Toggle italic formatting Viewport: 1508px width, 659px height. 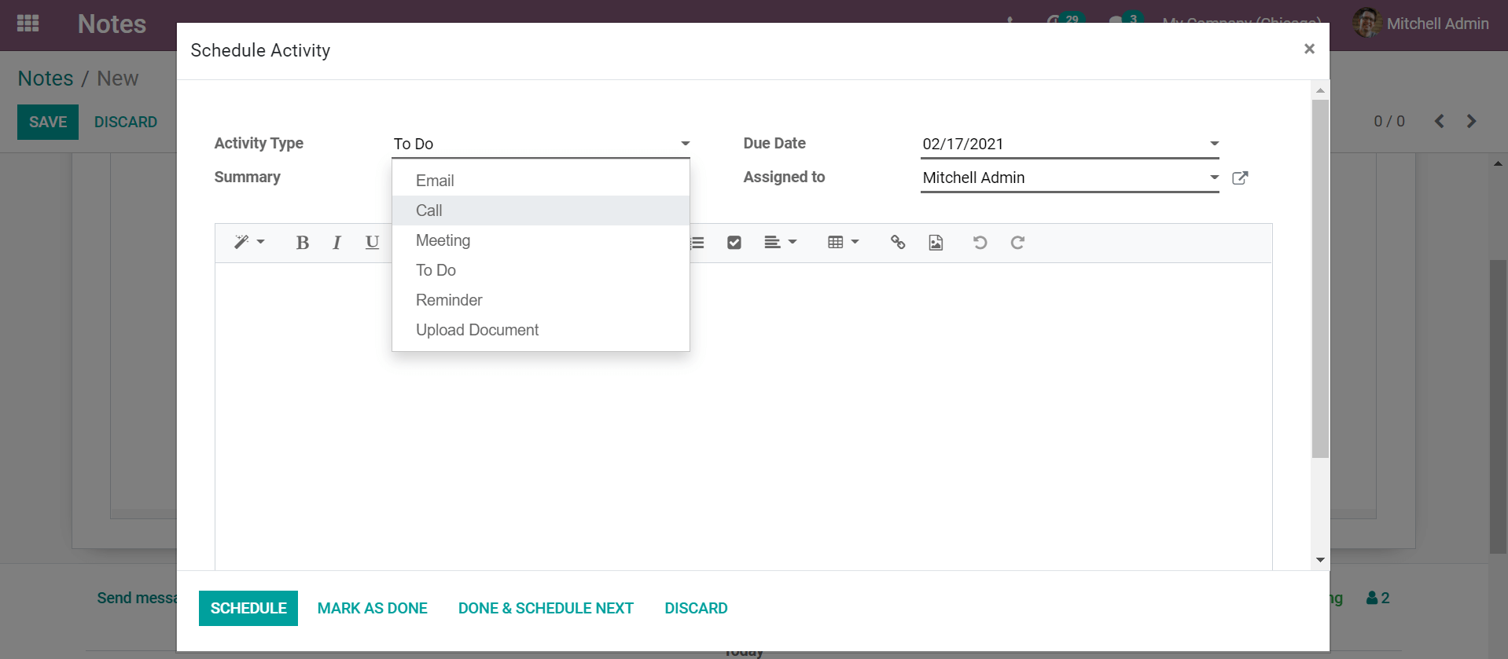[x=337, y=243]
